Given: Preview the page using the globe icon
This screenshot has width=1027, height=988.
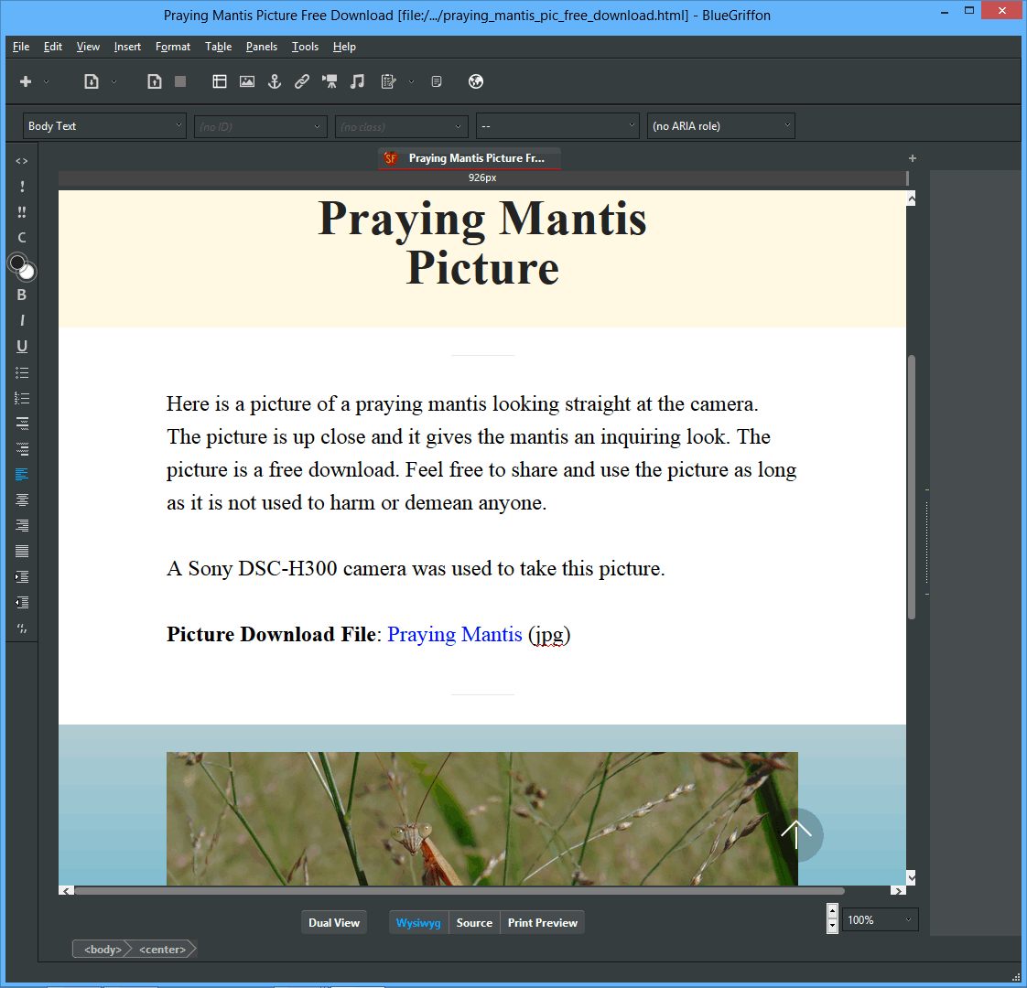Looking at the screenshot, I should pyautogui.click(x=476, y=81).
